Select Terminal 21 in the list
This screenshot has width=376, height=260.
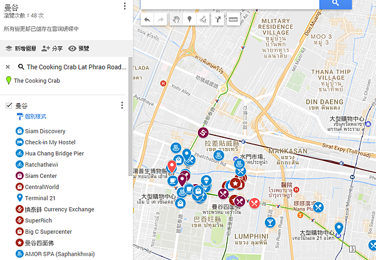tap(40, 198)
